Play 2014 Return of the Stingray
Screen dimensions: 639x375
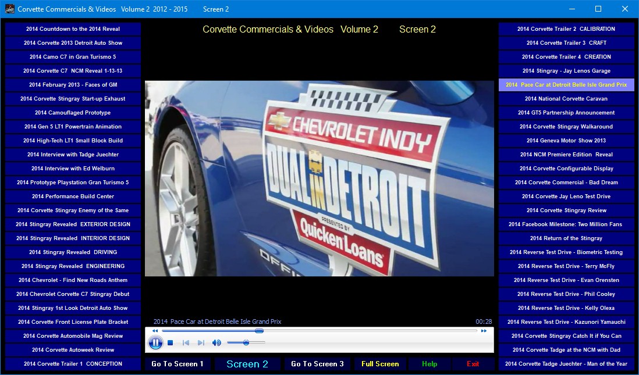(566, 238)
